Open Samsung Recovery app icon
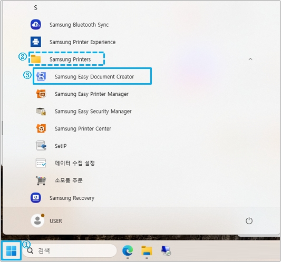Image resolution: width=281 pixels, height=262 pixels. (36, 198)
